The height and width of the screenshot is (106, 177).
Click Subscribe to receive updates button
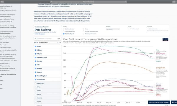pyautogui.click(x=159, y=102)
